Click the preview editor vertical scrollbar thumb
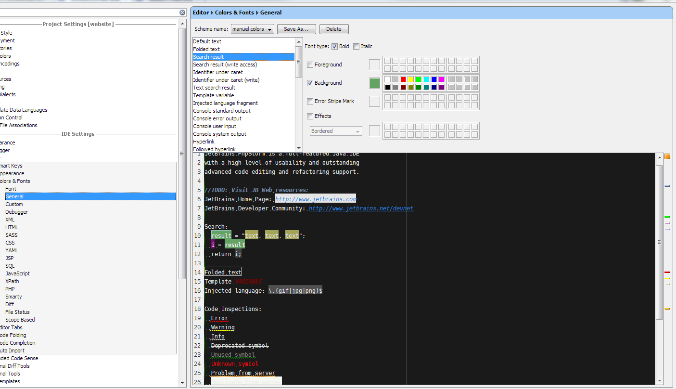The width and height of the screenshot is (676, 389). pos(660,242)
